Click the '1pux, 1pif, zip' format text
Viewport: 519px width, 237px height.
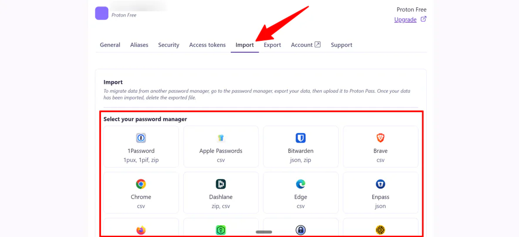[x=141, y=160]
